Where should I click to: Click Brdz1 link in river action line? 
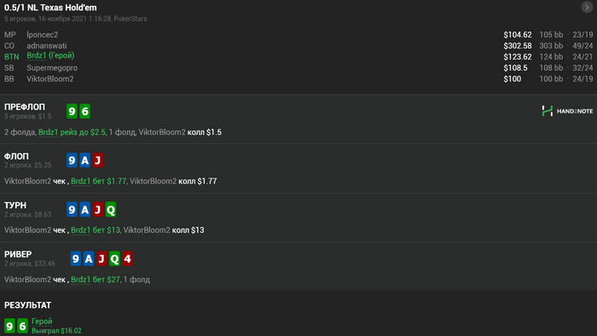point(81,280)
